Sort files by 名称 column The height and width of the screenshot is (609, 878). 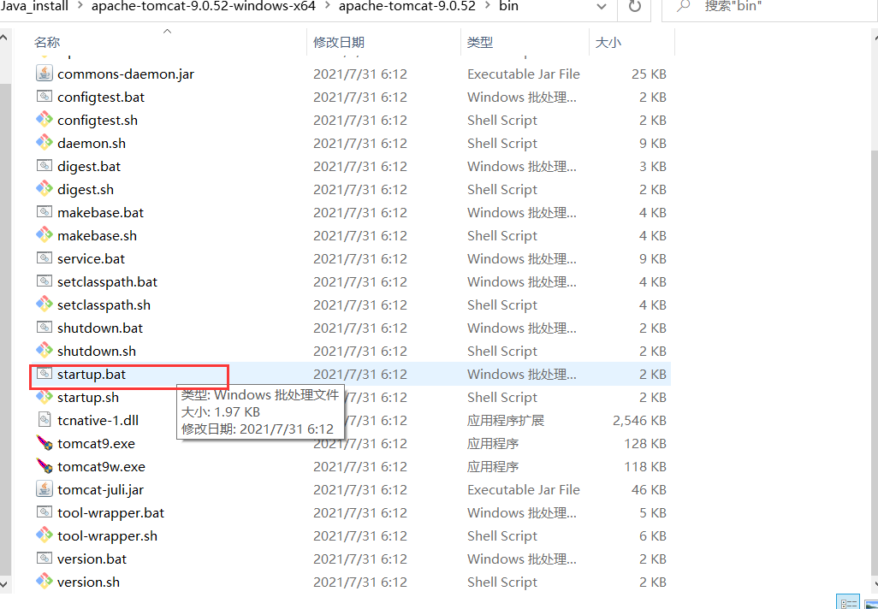pos(167,42)
